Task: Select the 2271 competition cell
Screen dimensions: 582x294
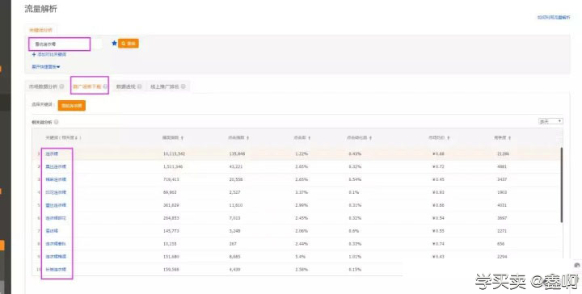Action: coord(502,231)
